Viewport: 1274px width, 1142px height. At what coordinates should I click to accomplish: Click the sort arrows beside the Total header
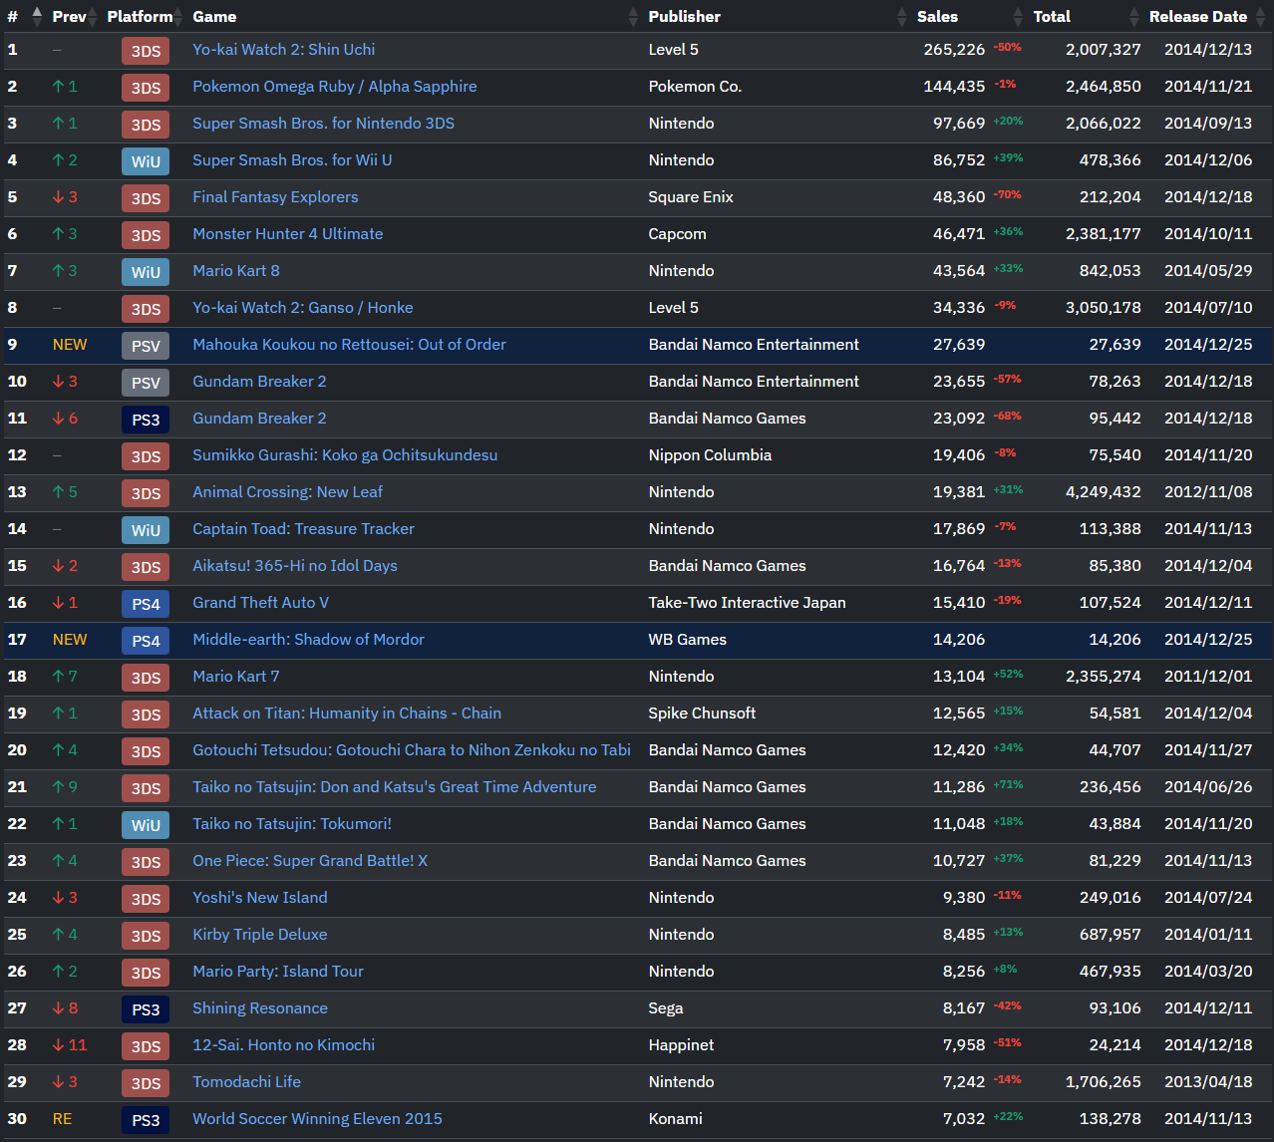pyautogui.click(x=1134, y=16)
